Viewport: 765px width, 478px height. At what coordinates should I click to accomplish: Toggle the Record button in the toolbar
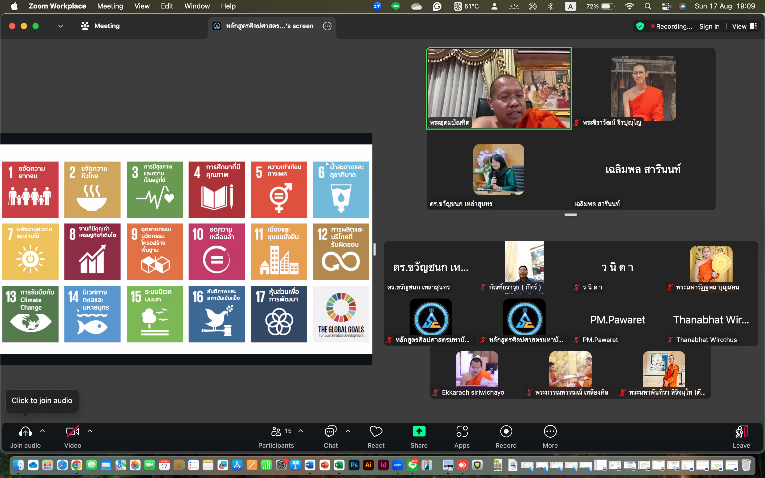(x=506, y=432)
